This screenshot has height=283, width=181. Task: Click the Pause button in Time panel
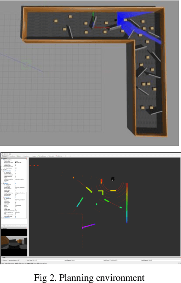click(5, 260)
